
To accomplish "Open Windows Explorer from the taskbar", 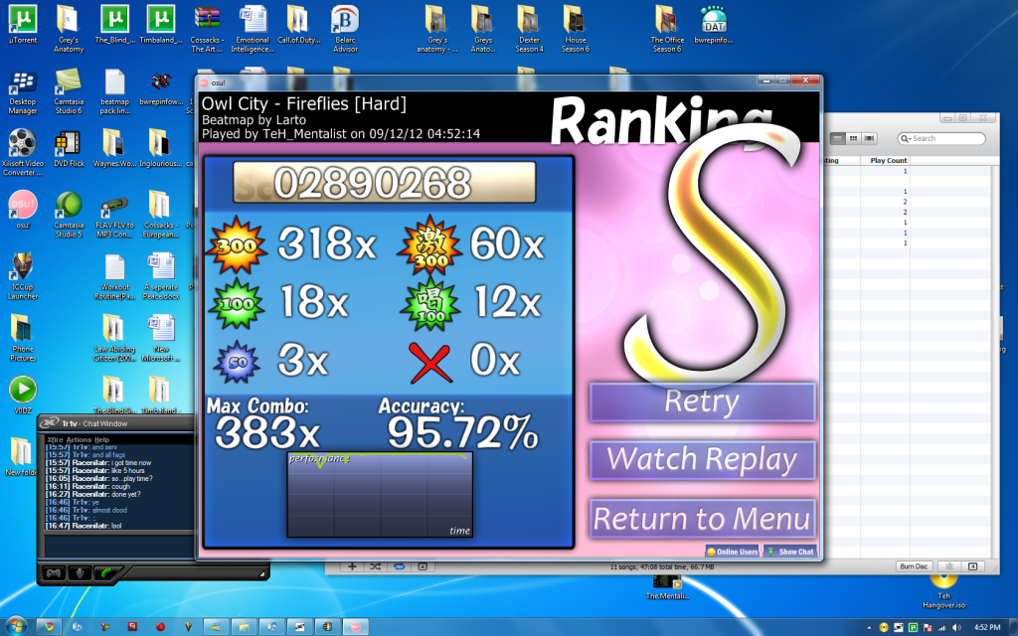I will coord(245,627).
